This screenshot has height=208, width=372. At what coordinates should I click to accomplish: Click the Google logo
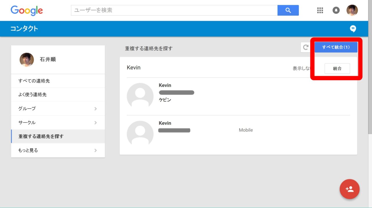27,10
